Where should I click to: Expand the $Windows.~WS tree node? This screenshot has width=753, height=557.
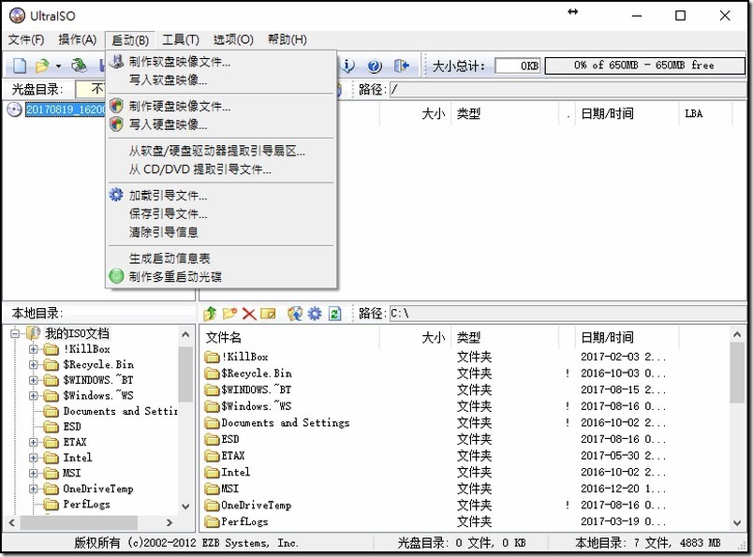click(x=33, y=396)
